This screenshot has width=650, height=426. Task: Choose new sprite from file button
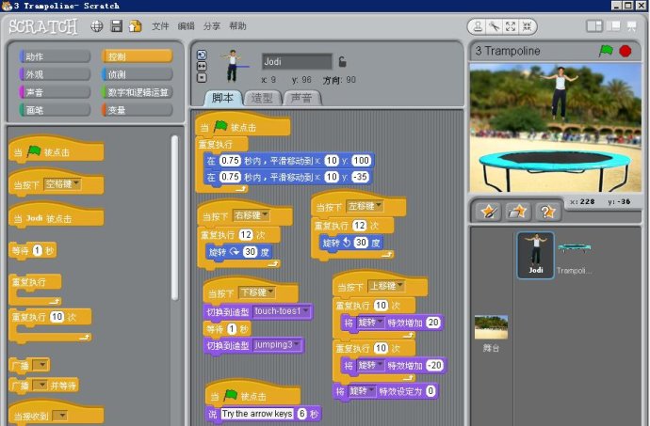tap(517, 212)
